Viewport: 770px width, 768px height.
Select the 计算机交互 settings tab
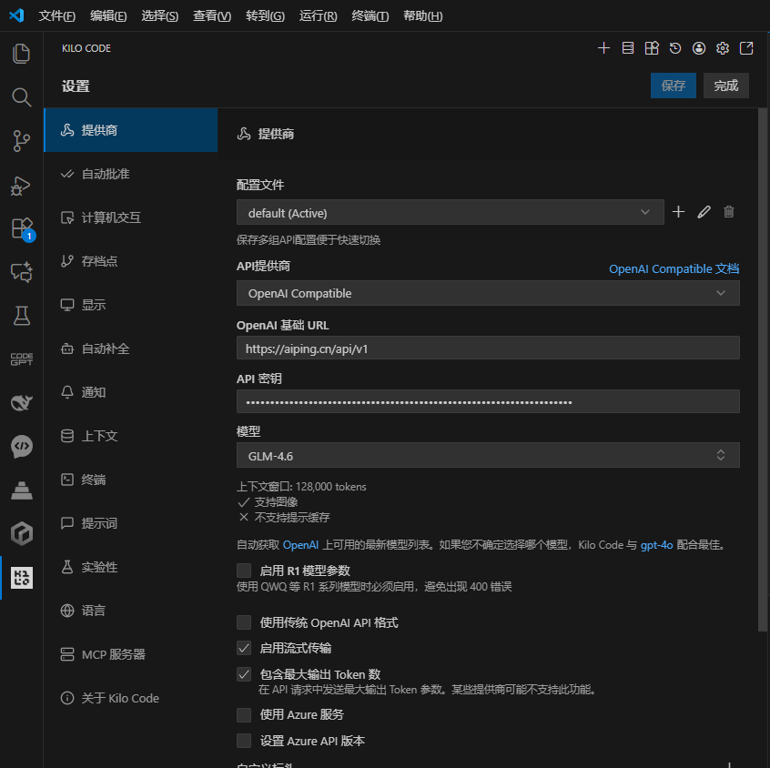click(131, 217)
